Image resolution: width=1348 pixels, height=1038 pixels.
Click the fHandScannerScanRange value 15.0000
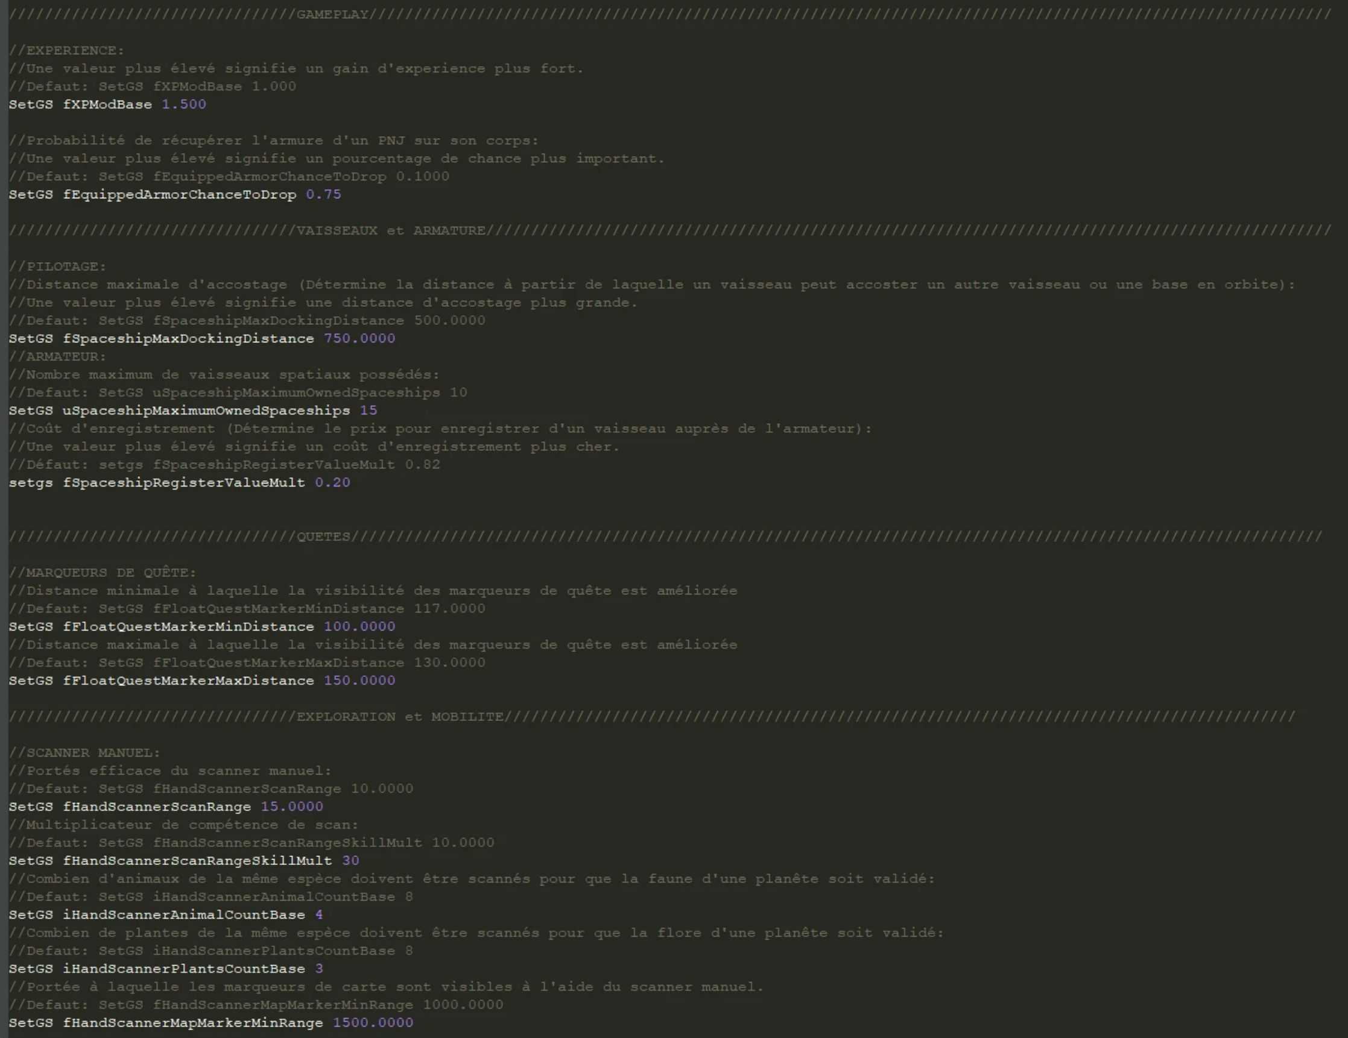coord(291,807)
